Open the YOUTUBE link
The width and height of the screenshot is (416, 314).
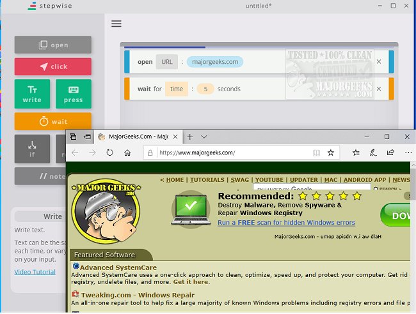tap(269, 180)
